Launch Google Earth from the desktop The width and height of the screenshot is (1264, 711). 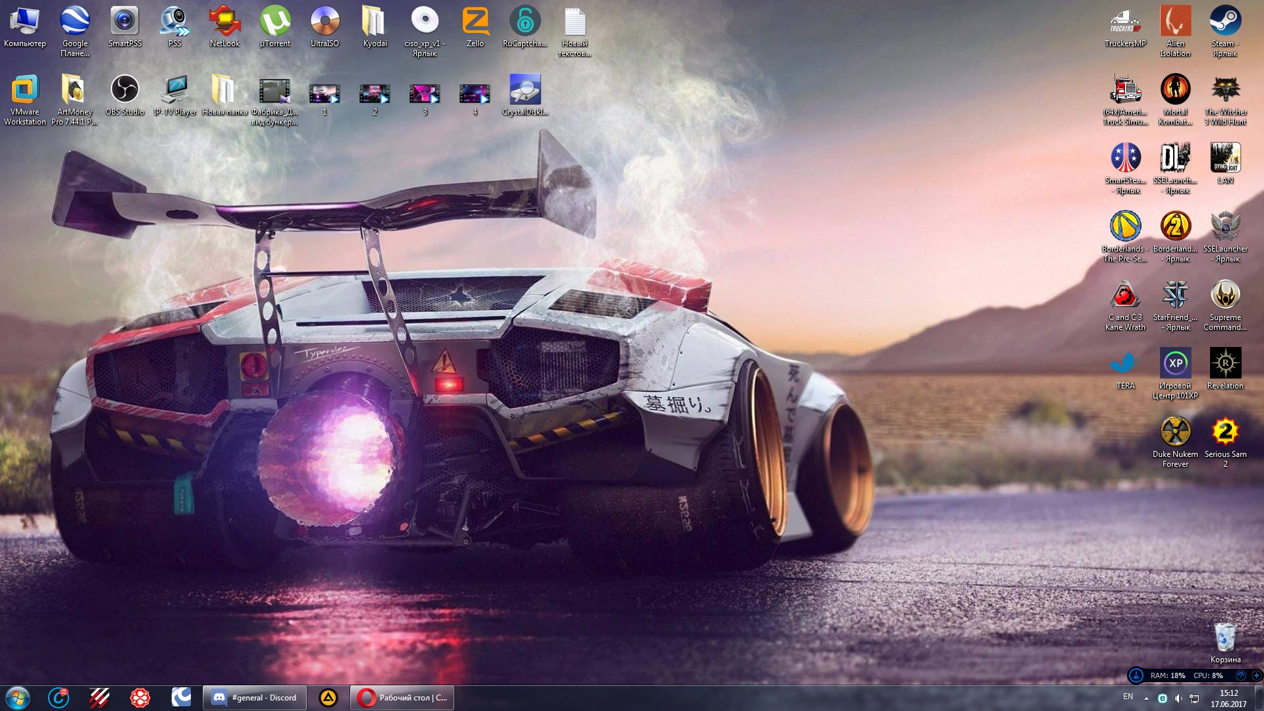click(x=75, y=32)
